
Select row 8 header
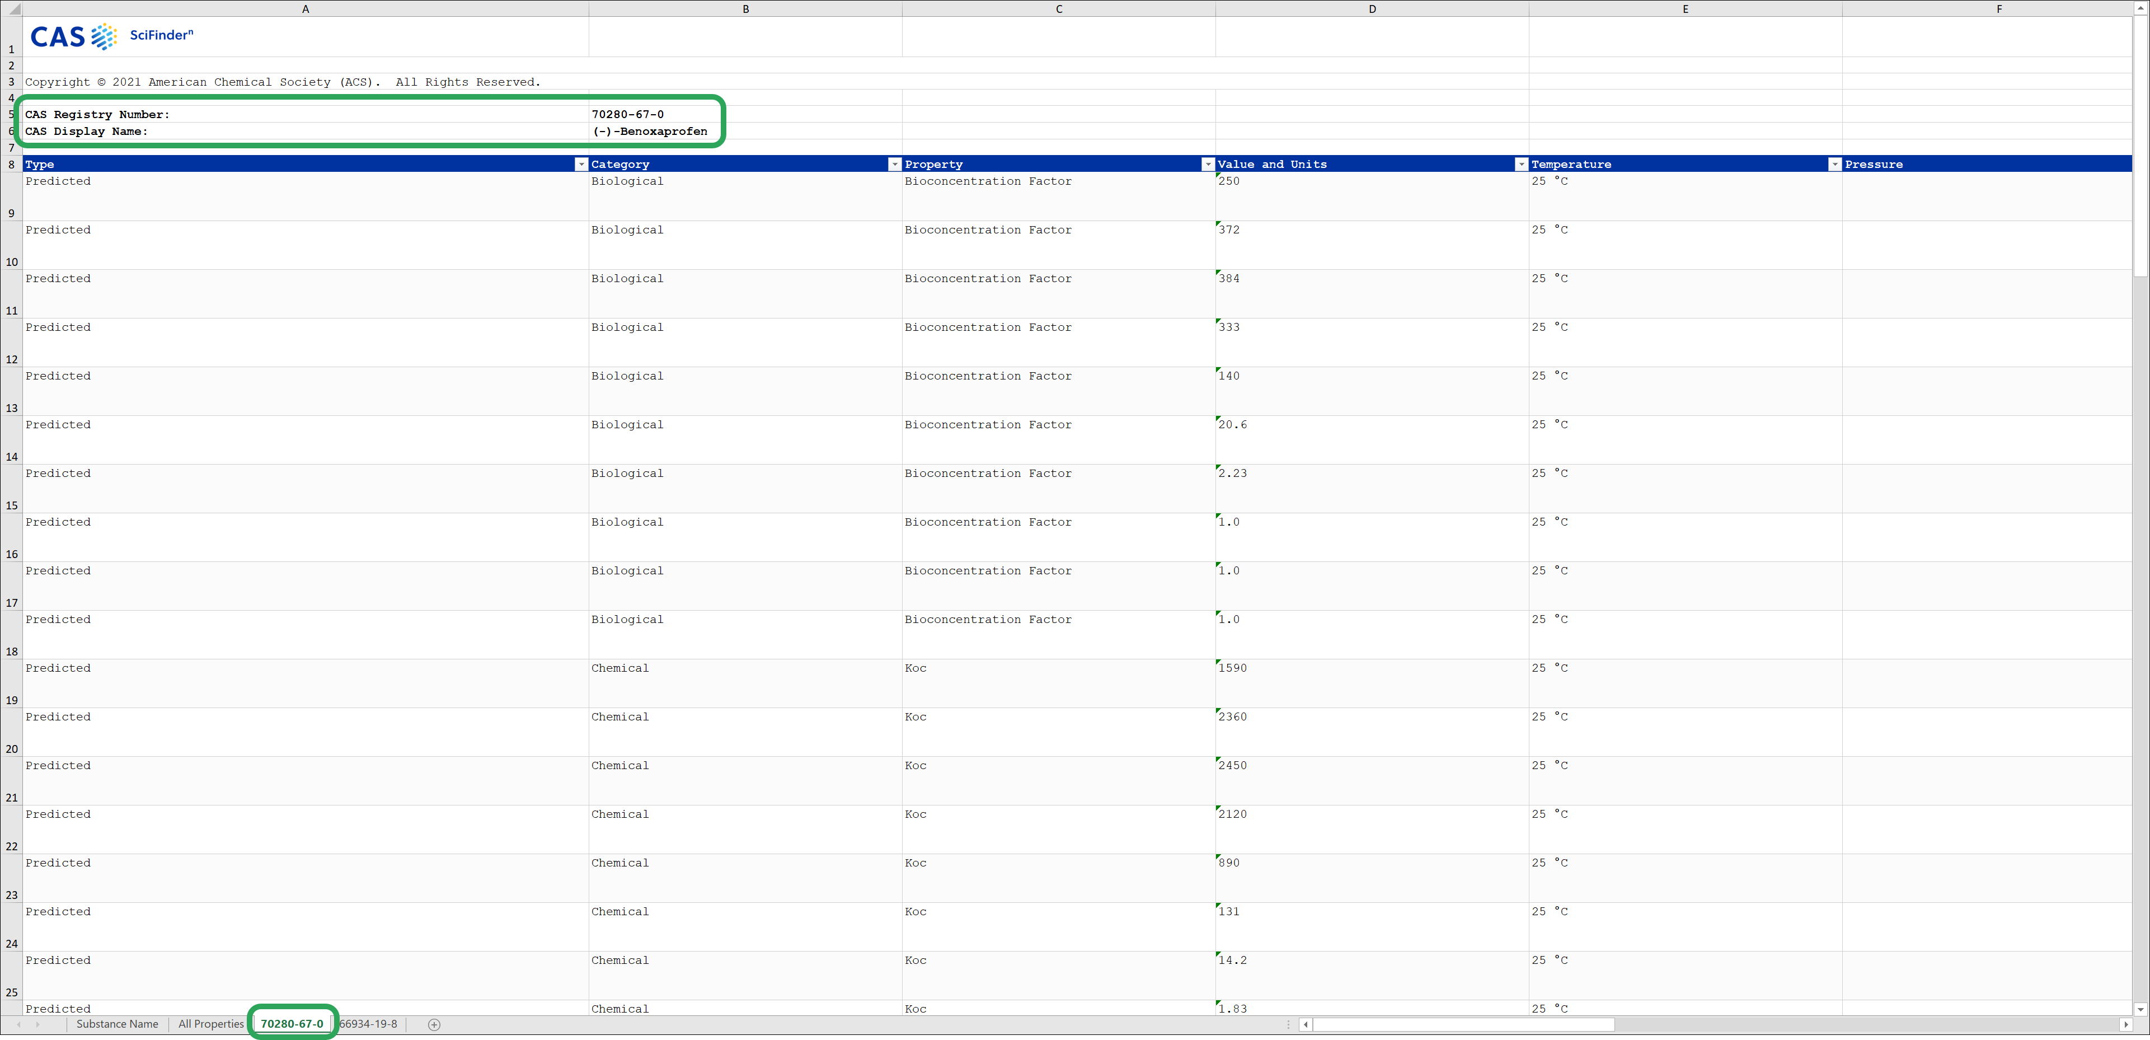pos(12,165)
